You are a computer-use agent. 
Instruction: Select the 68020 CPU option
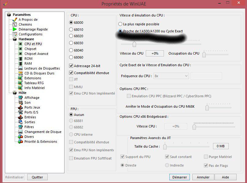click(x=71, y=36)
